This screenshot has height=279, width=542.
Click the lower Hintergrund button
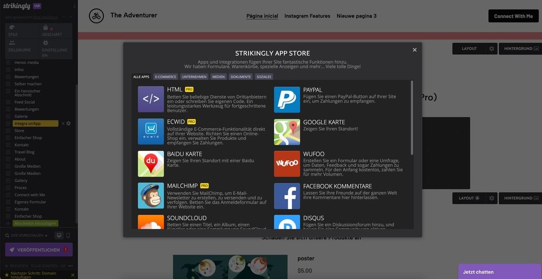(x=521, y=198)
